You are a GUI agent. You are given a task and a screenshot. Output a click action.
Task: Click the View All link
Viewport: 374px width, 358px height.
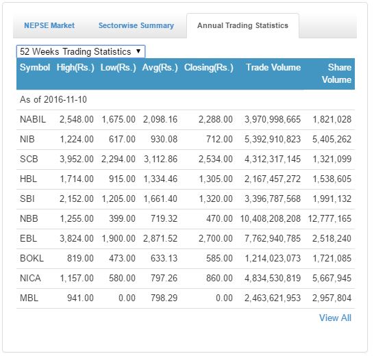(335, 318)
